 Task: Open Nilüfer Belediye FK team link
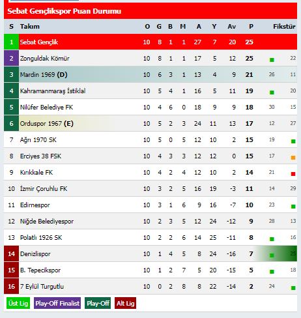pyautogui.click(x=46, y=107)
